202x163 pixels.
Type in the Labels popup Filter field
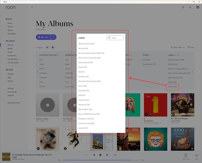coord(115,38)
